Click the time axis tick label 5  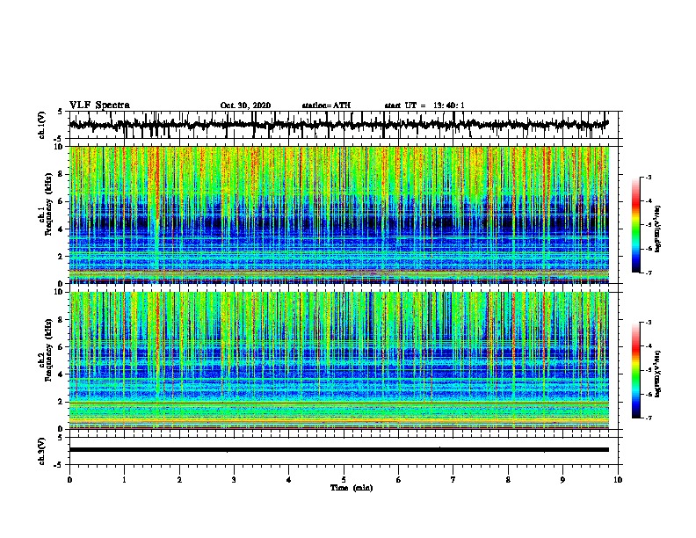click(344, 480)
